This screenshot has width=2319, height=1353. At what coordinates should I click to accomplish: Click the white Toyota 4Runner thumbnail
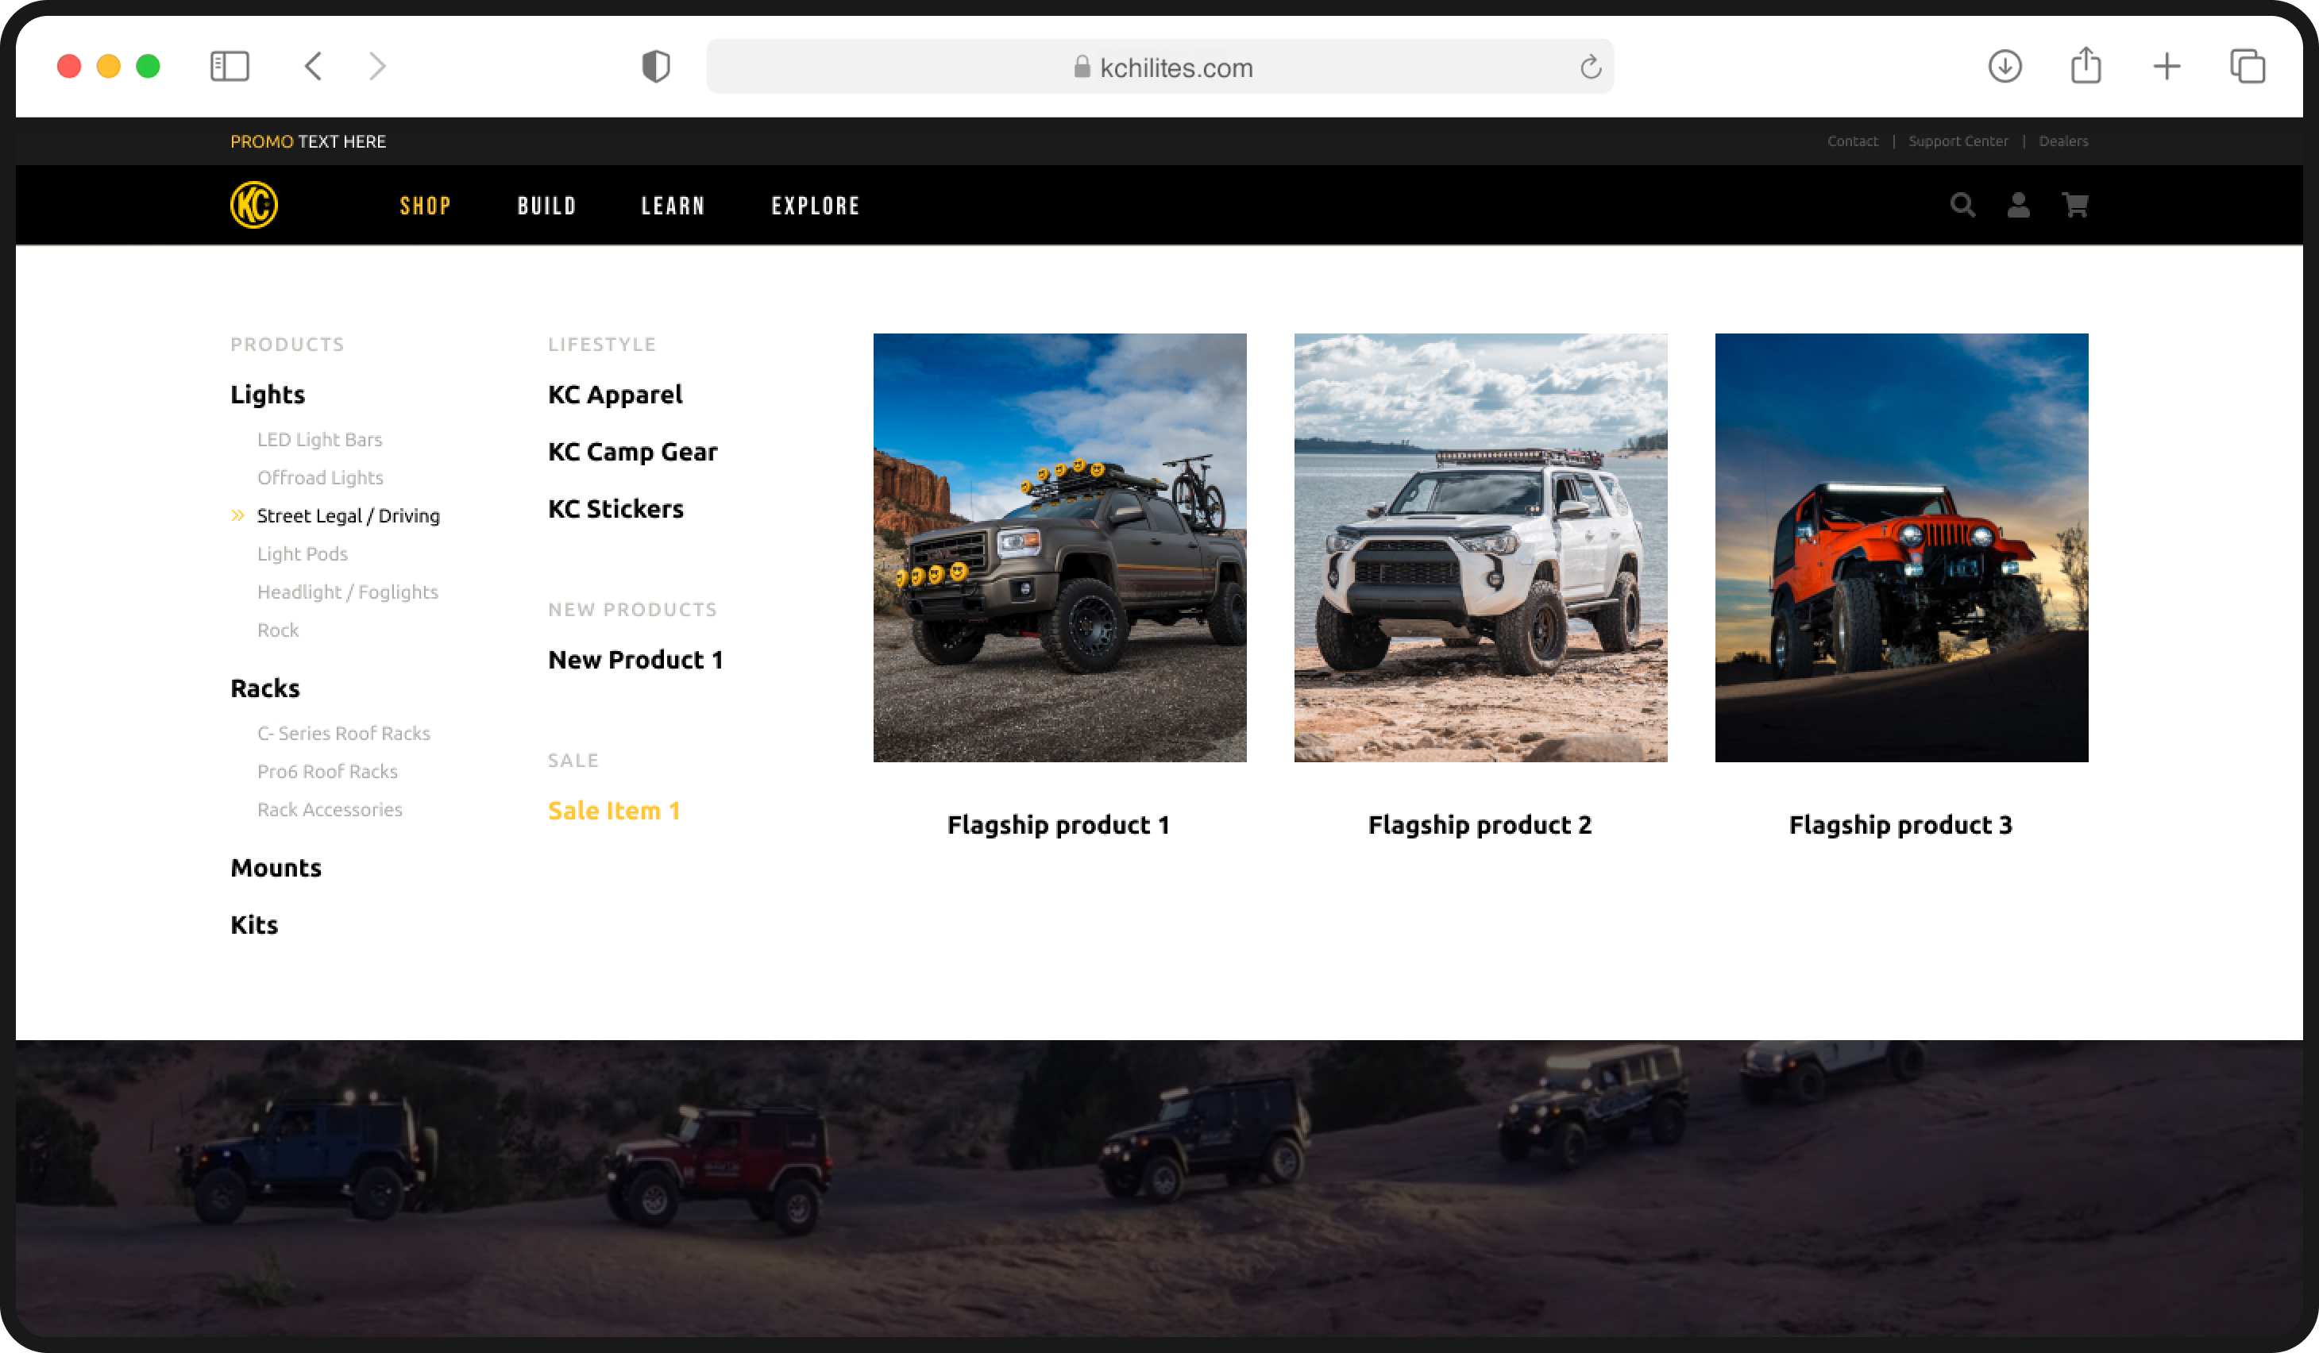1480,547
